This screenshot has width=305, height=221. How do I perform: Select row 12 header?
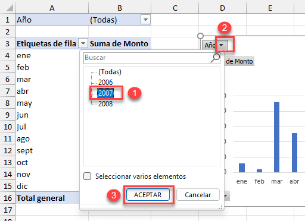click(8, 150)
